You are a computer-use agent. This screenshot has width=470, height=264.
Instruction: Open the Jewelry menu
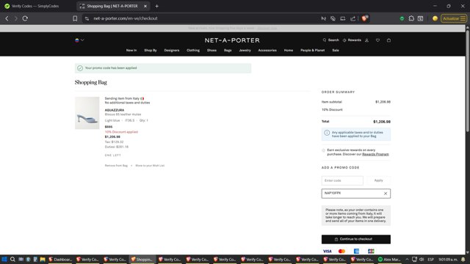[245, 51]
